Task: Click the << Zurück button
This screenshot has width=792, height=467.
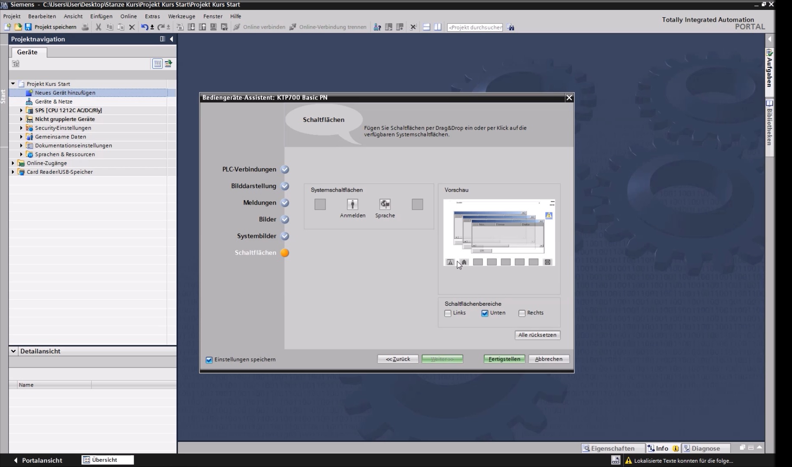Action: point(398,359)
